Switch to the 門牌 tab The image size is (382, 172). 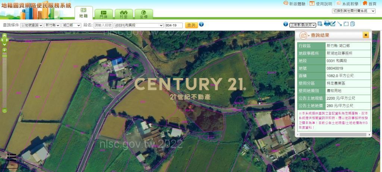[x=103, y=14]
